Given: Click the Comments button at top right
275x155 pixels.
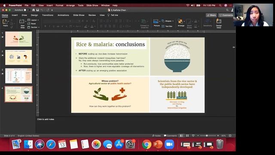Looking at the screenshot, I should 226,15.
